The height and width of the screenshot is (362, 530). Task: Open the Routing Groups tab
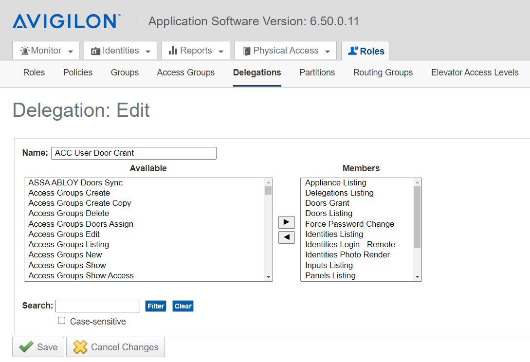click(x=383, y=72)
